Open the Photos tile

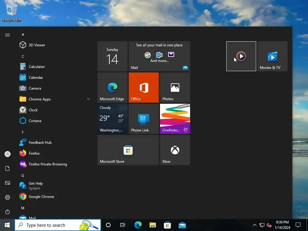pyautogui.click(x=175, y=88)
